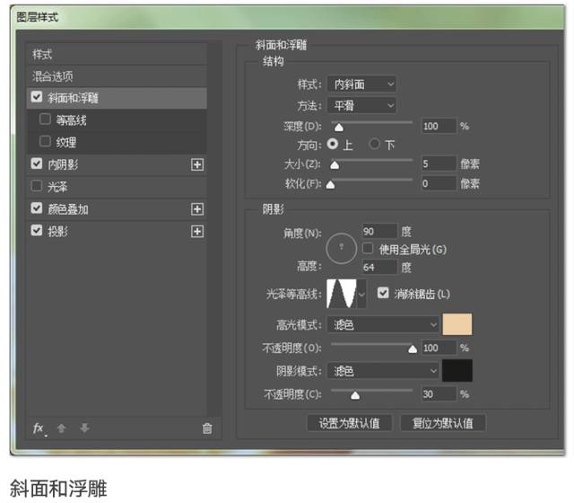Enable the 纹理 checkbox

pyautogui.click(x=45, y=141)
